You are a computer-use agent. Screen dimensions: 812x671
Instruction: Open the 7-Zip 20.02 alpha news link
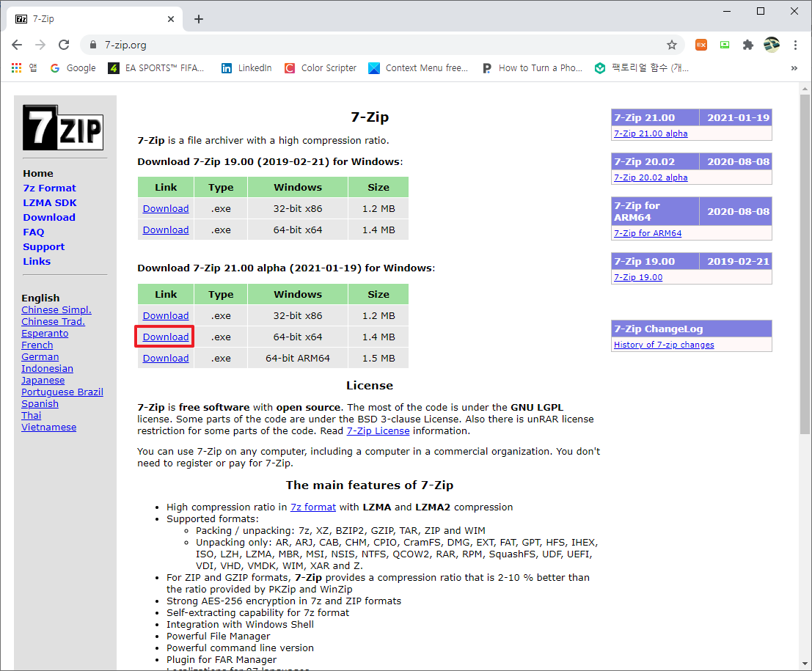coord(651,177)
